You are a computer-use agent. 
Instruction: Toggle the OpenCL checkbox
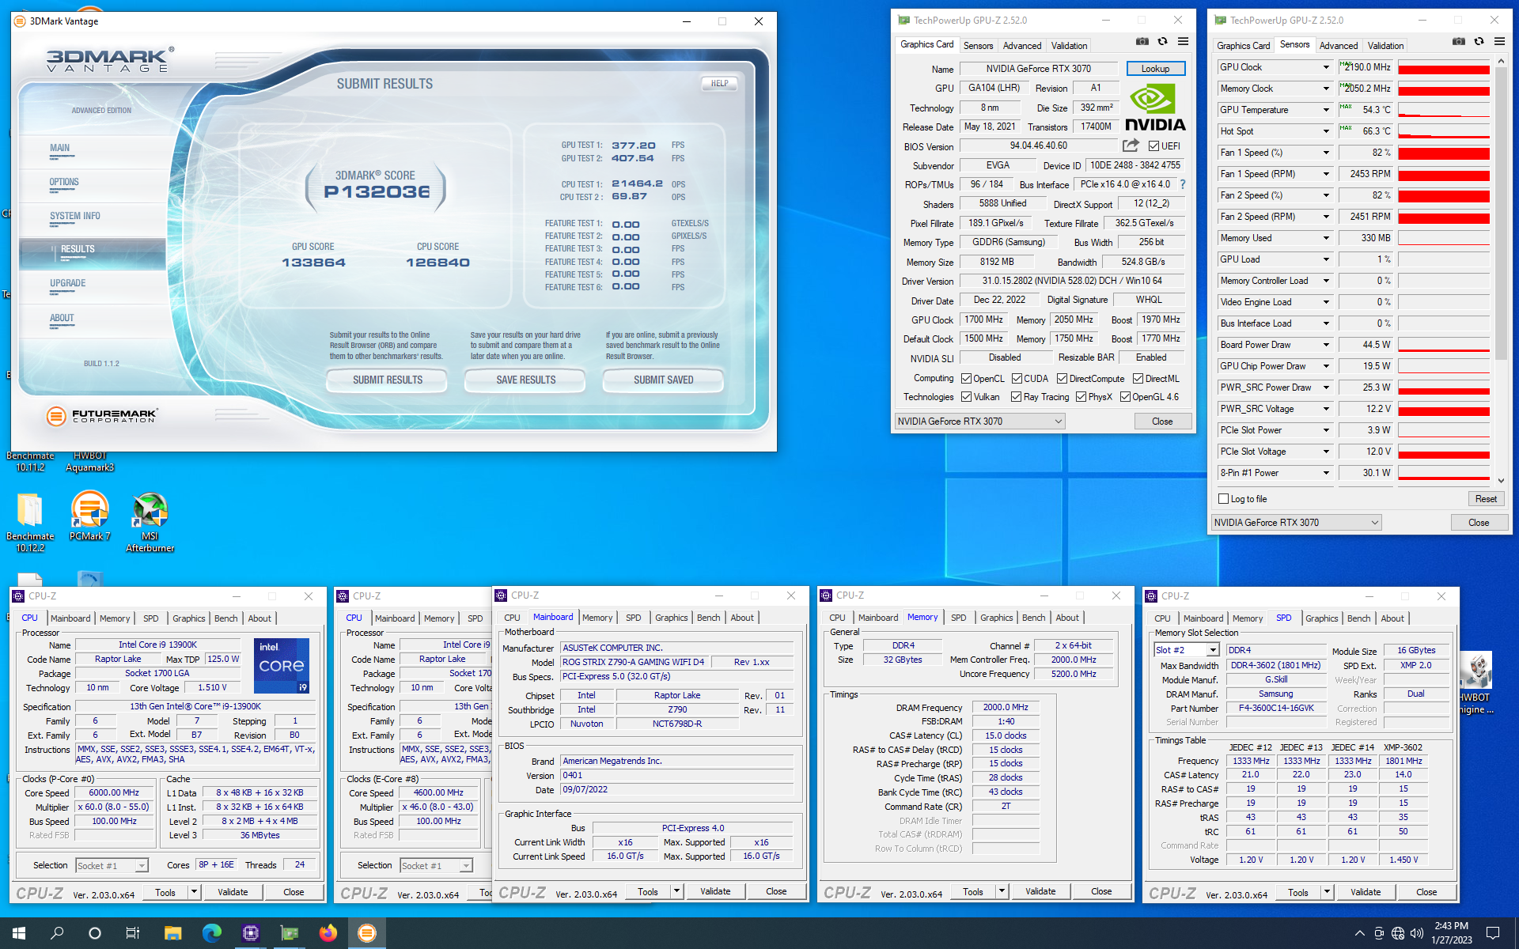[x=966, y=379]
